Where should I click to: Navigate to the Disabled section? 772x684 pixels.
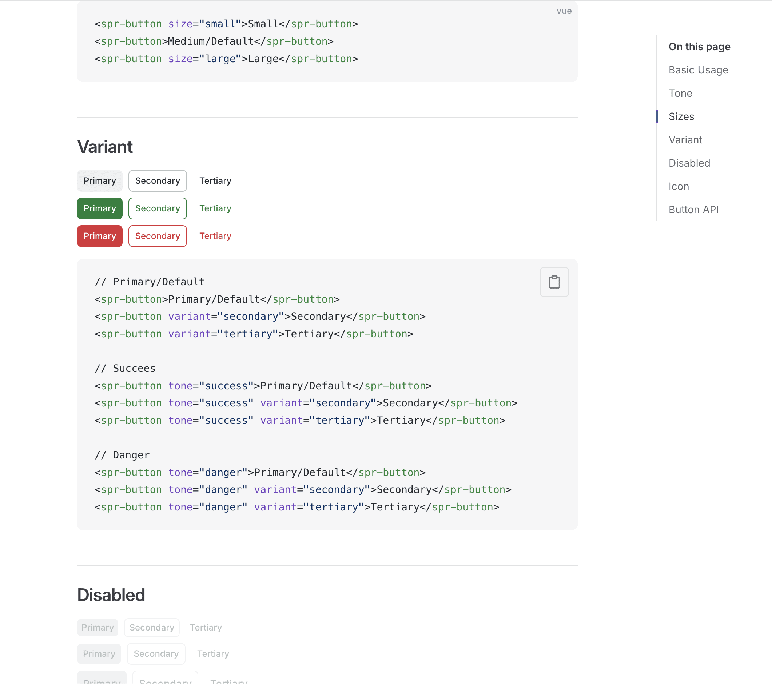pos(689,163)
